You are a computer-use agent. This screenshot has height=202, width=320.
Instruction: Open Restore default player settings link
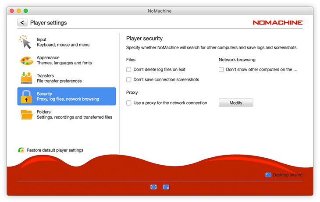[x=55, y=150]
